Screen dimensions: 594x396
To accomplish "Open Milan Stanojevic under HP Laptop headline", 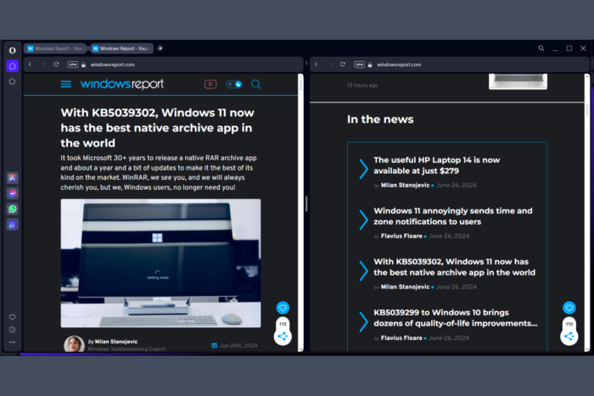I will (x=405, y=185).
